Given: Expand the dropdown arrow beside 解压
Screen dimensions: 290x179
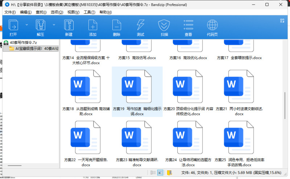Looking at the screenshot, I should tap(54, 25).
